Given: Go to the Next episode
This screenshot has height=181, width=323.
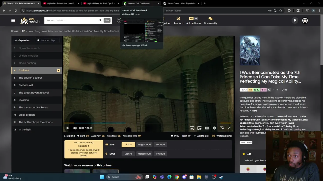Looking at the screenshot, I should tap(186, 136).
